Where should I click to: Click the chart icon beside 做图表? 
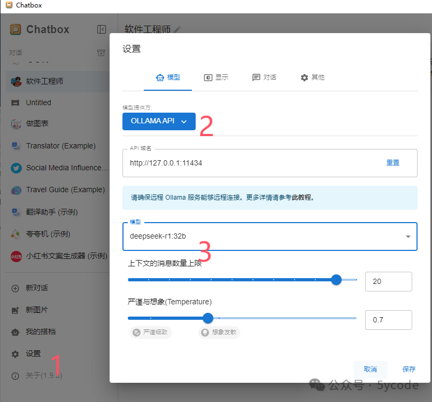pyautogui.click(x=16, y=124)
